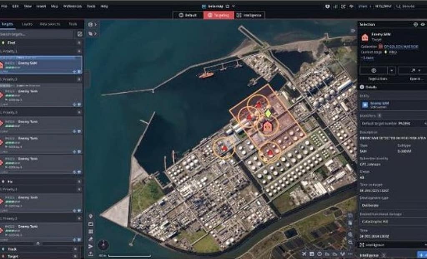Viewport: 427px width, 259px height.
Task: Select the map pin marker tool
Action: (x=91, y=216)
